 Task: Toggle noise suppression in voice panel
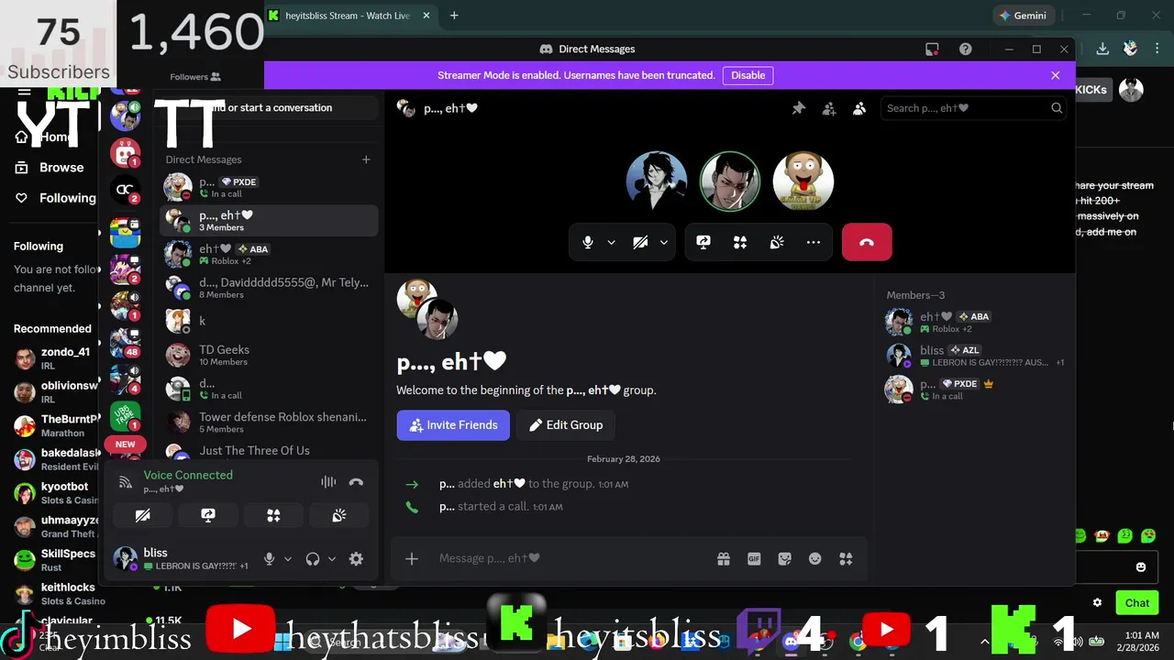328,482
